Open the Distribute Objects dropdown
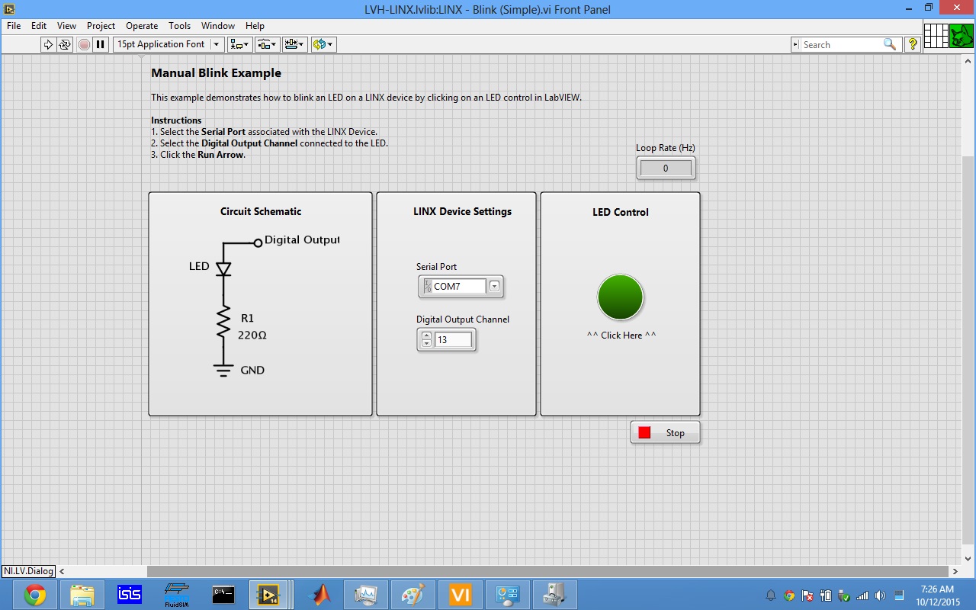Screen dimensions: 976x610 pos(268,44)
